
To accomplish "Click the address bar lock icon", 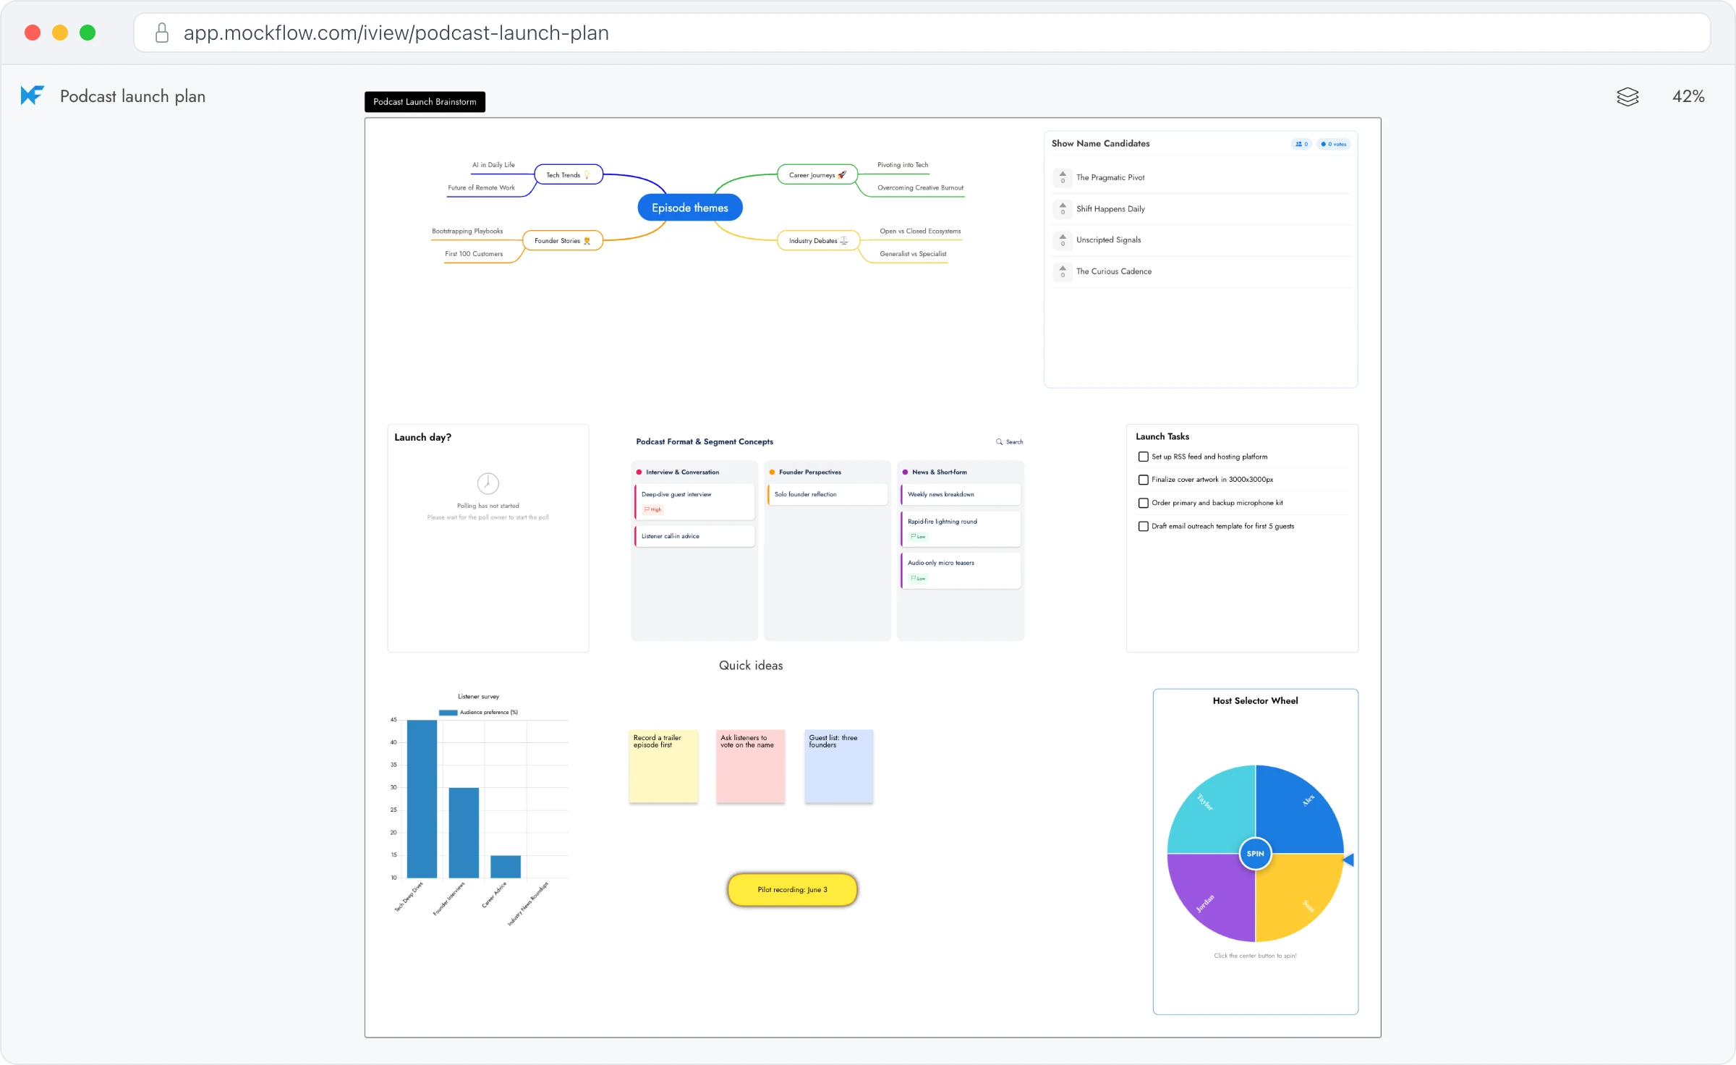I will 162,33.
